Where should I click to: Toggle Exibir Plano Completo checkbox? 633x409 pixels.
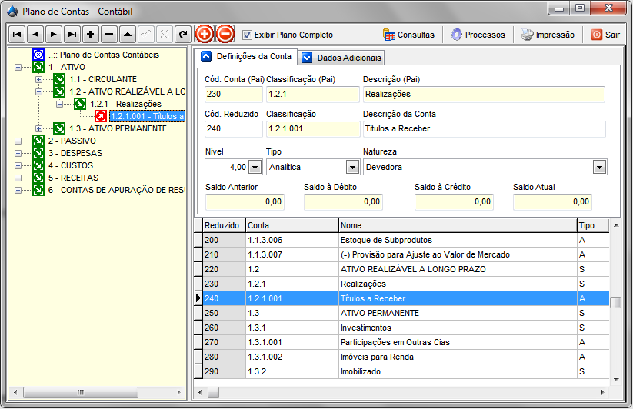click(x=247, y=35)
